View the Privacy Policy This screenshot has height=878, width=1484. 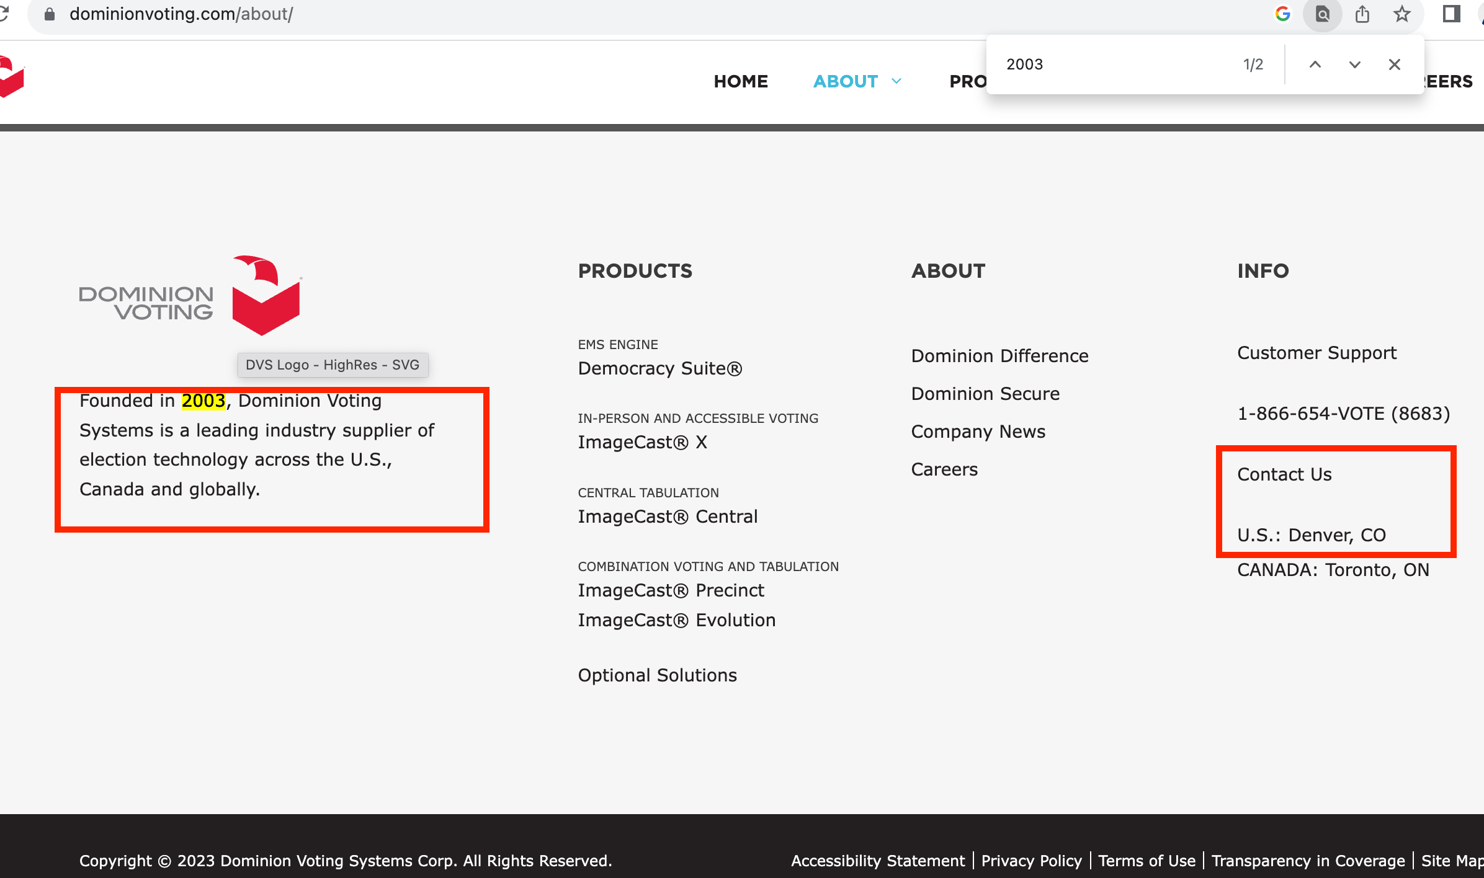[x=1031, y=861]
